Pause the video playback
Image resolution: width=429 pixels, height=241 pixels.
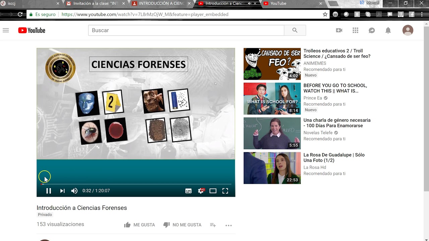click(49, 191)
